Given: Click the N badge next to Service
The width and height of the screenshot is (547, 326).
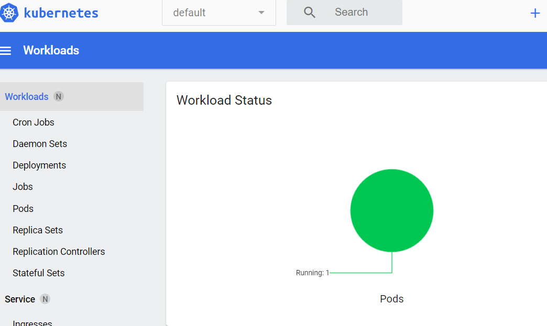Looking at the screenshot, I should pos(45,299).
